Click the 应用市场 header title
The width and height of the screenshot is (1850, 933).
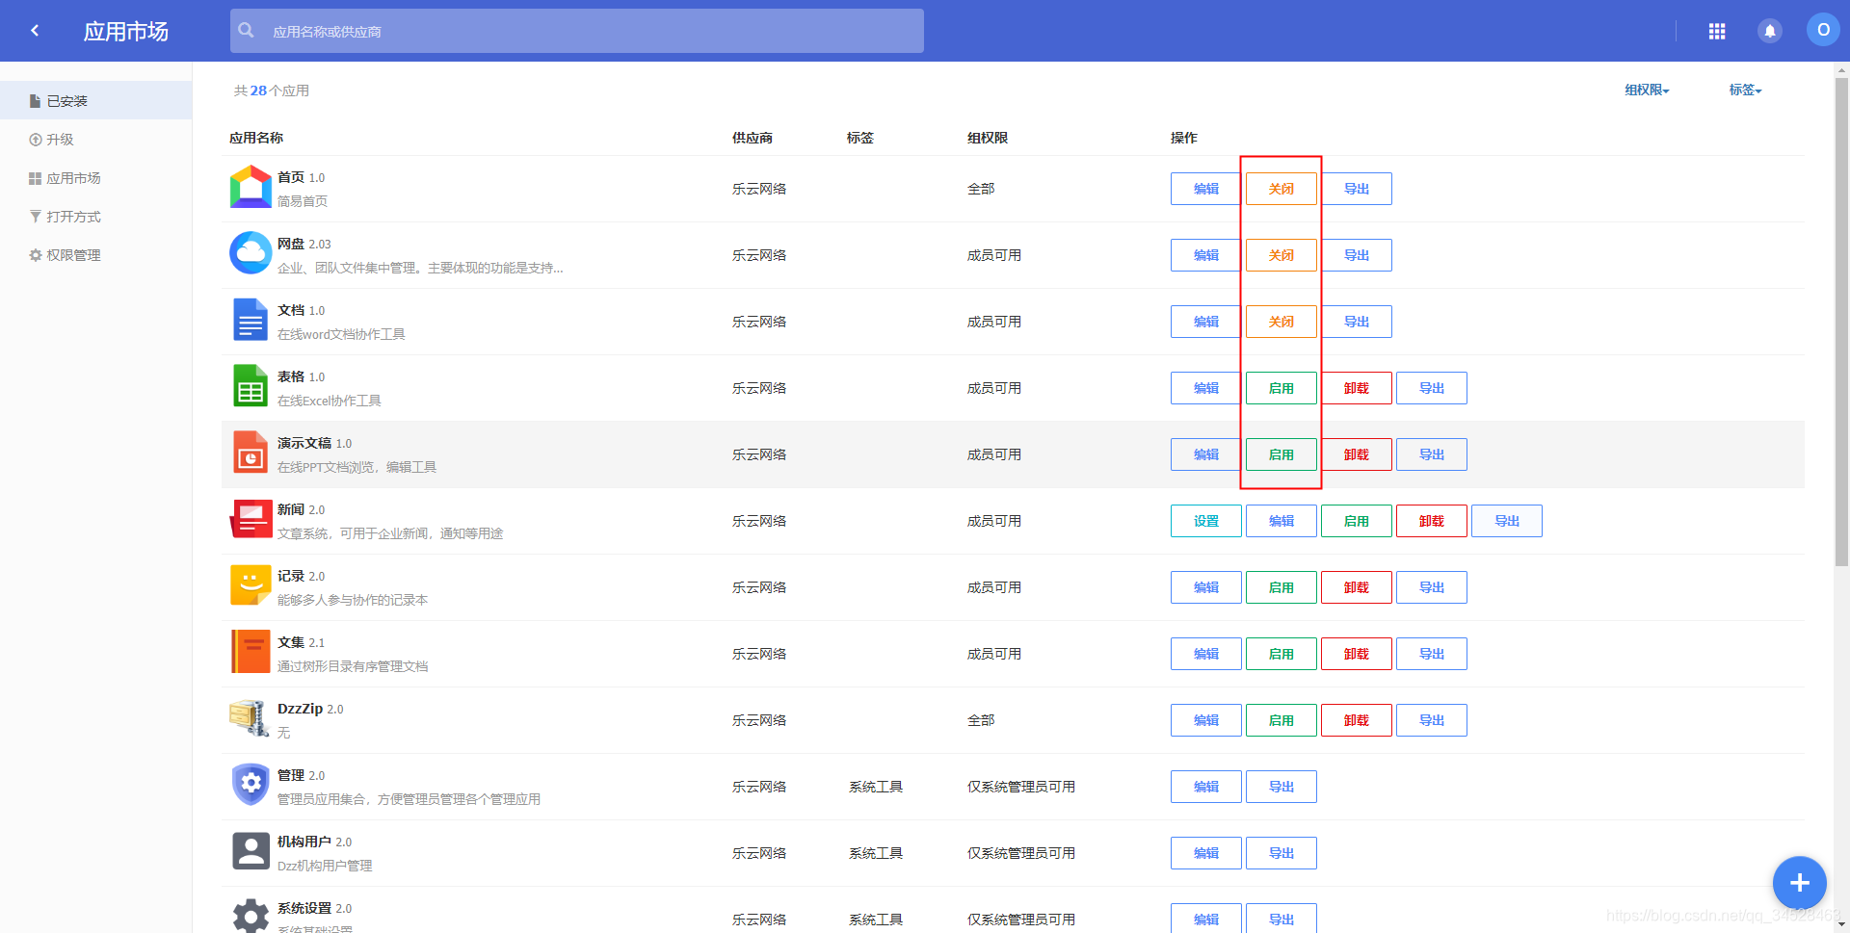(x=126, y=32)
